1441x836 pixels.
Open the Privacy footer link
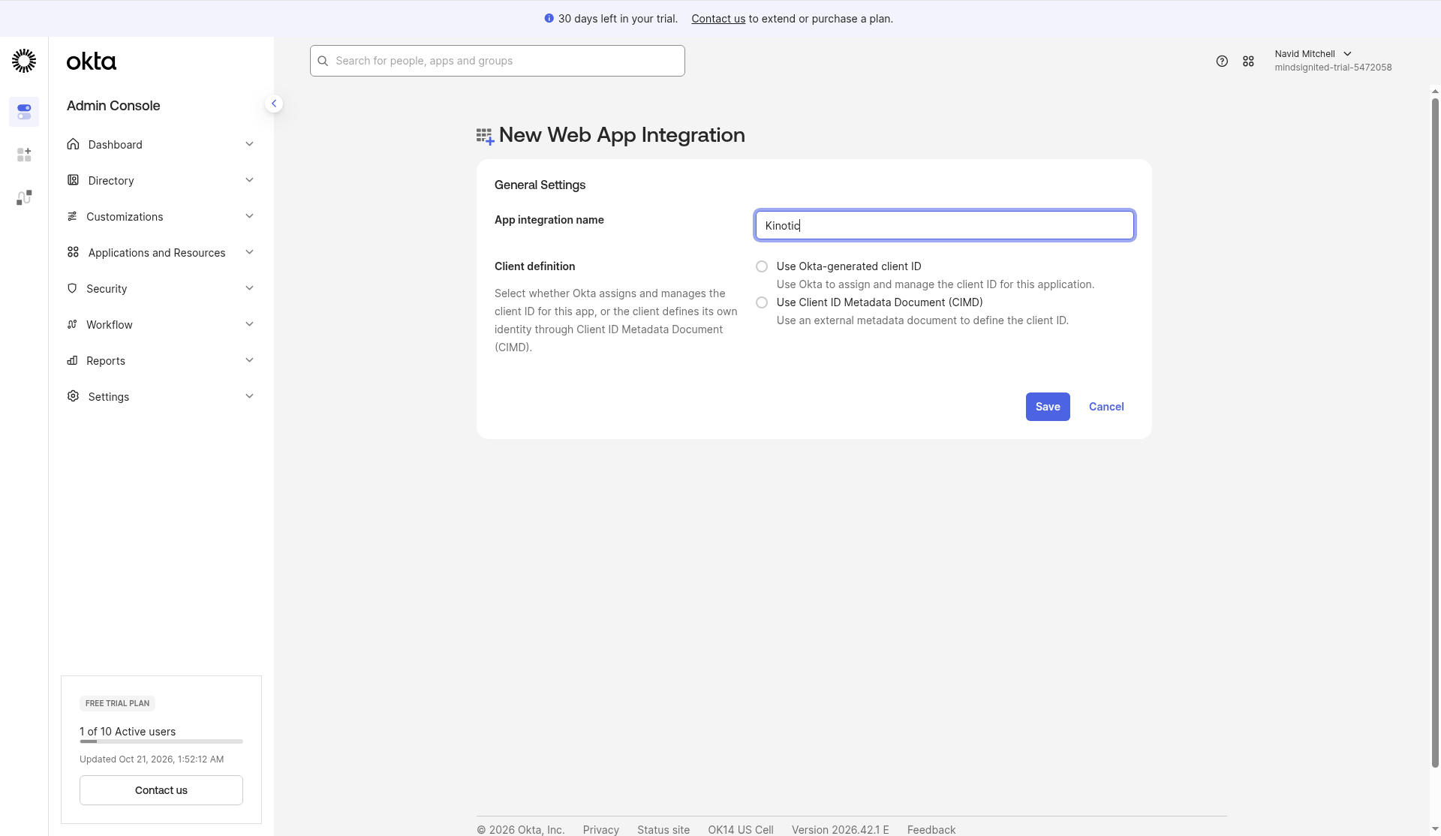pos(600,829)
